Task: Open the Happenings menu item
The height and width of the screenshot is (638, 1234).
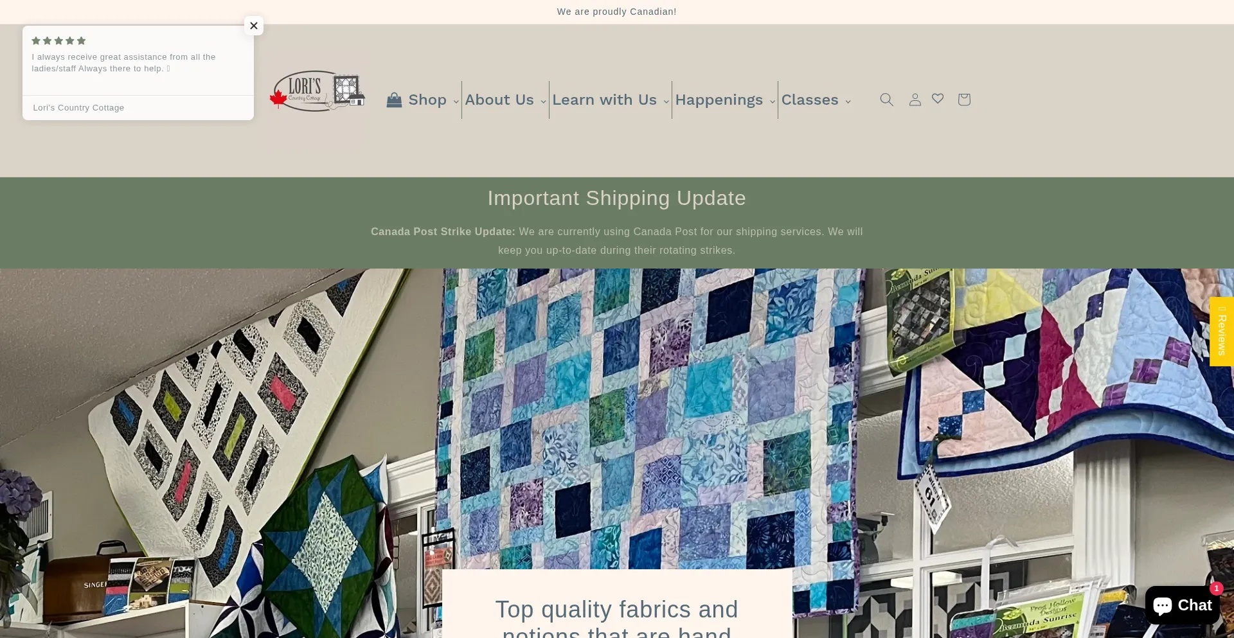Action: [x=719, y=100]
